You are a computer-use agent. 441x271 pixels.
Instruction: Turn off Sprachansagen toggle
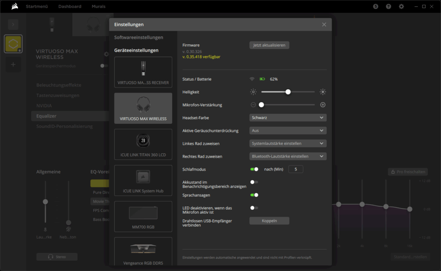click(254, 195)
